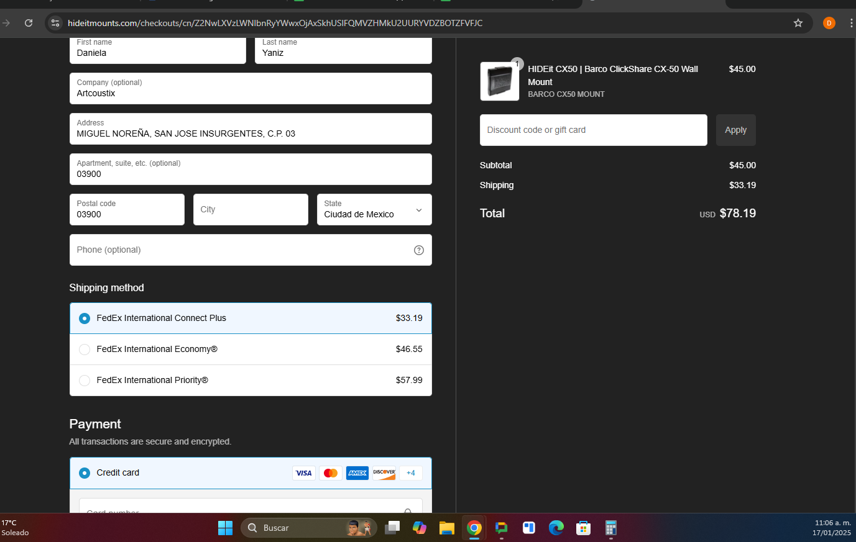
Task: Click the HIDEit CX50 product title
Action: [613, 76]
